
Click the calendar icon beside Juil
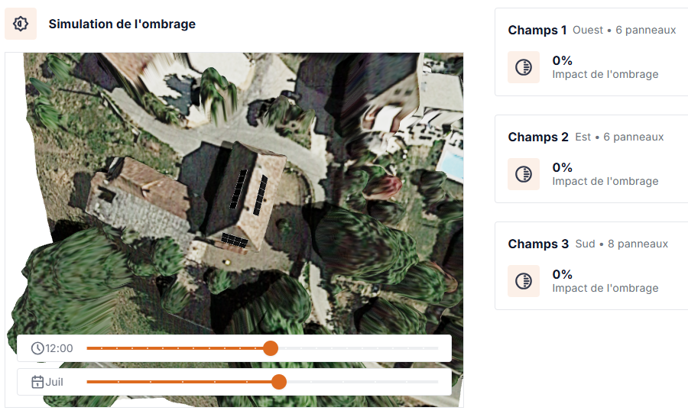click(37, 382)
